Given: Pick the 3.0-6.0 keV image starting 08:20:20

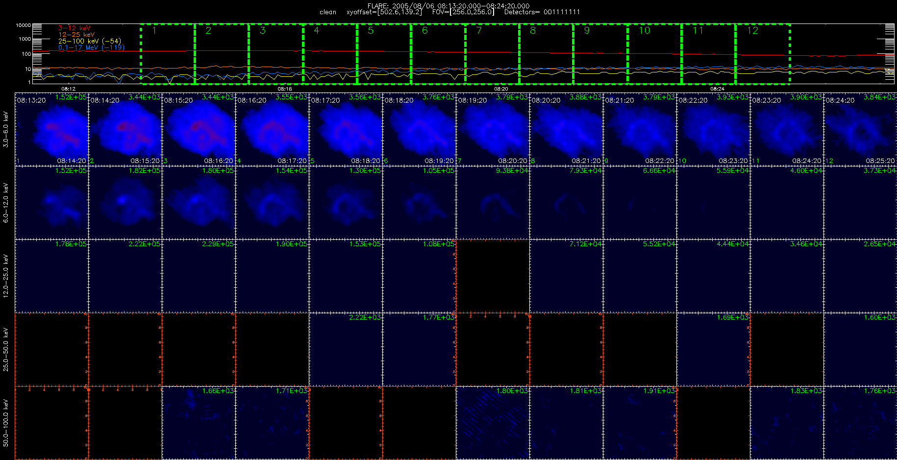Looking at the screenshot, I should (567, 129).
